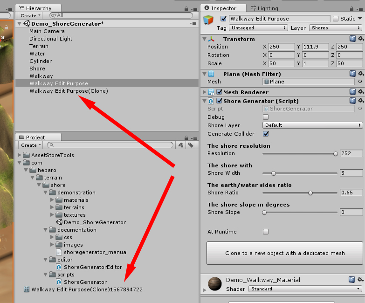Click Clone to a new object button
The image size is (365, 303).
coord(285,253)
